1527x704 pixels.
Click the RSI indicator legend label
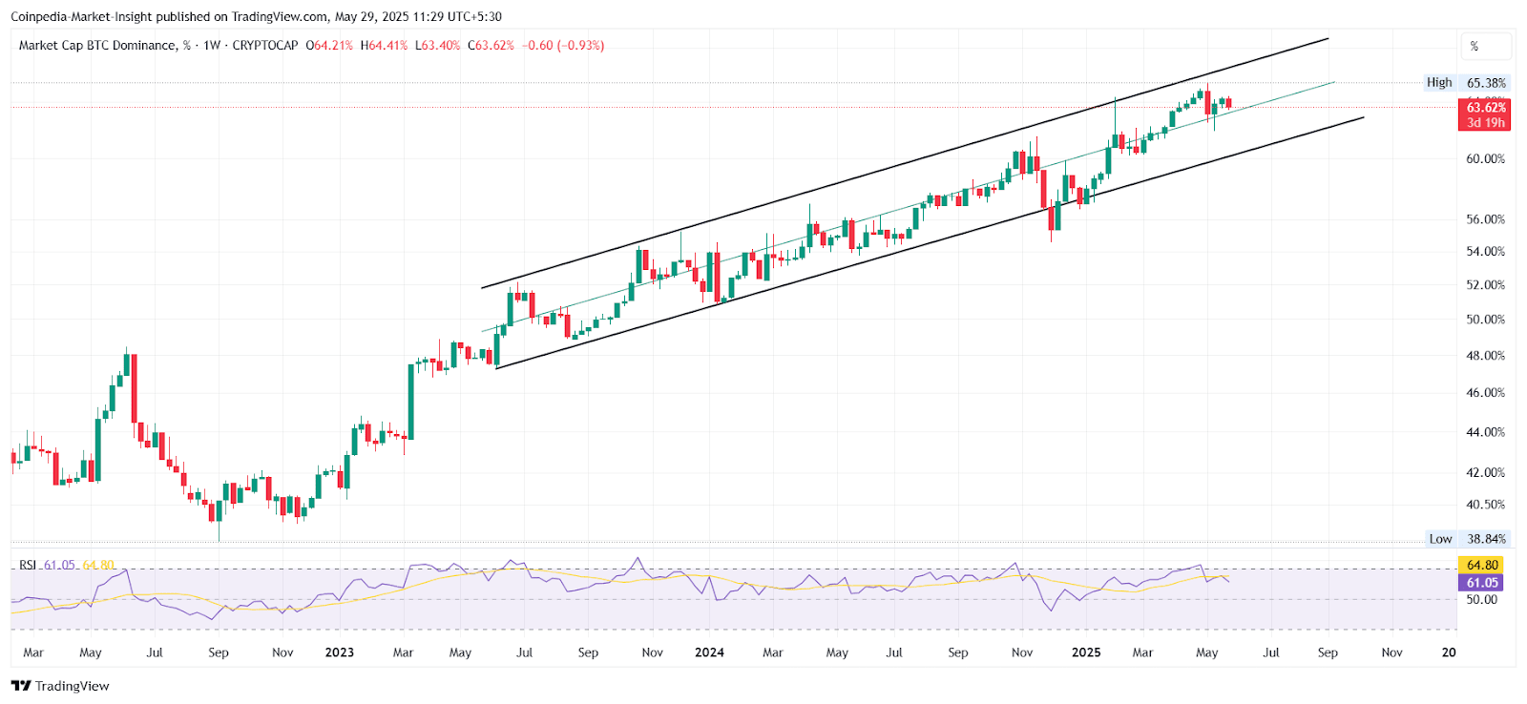[x=28, y=565]
